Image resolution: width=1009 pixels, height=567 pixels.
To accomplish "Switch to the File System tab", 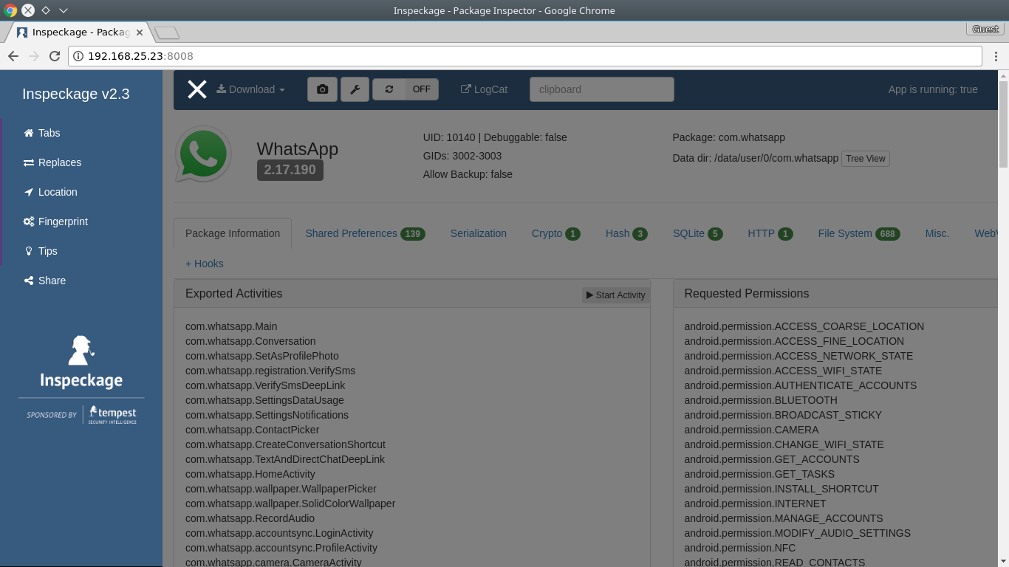I will tap(858, 233).
